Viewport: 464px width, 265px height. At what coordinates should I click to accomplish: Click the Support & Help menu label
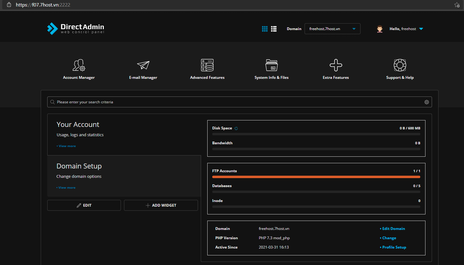pyautogui.click(x=400, y=78)
